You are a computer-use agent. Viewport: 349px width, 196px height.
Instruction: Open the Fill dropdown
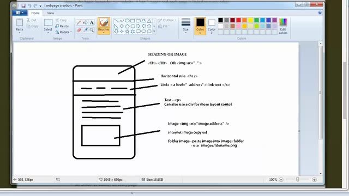click(164, 26)
